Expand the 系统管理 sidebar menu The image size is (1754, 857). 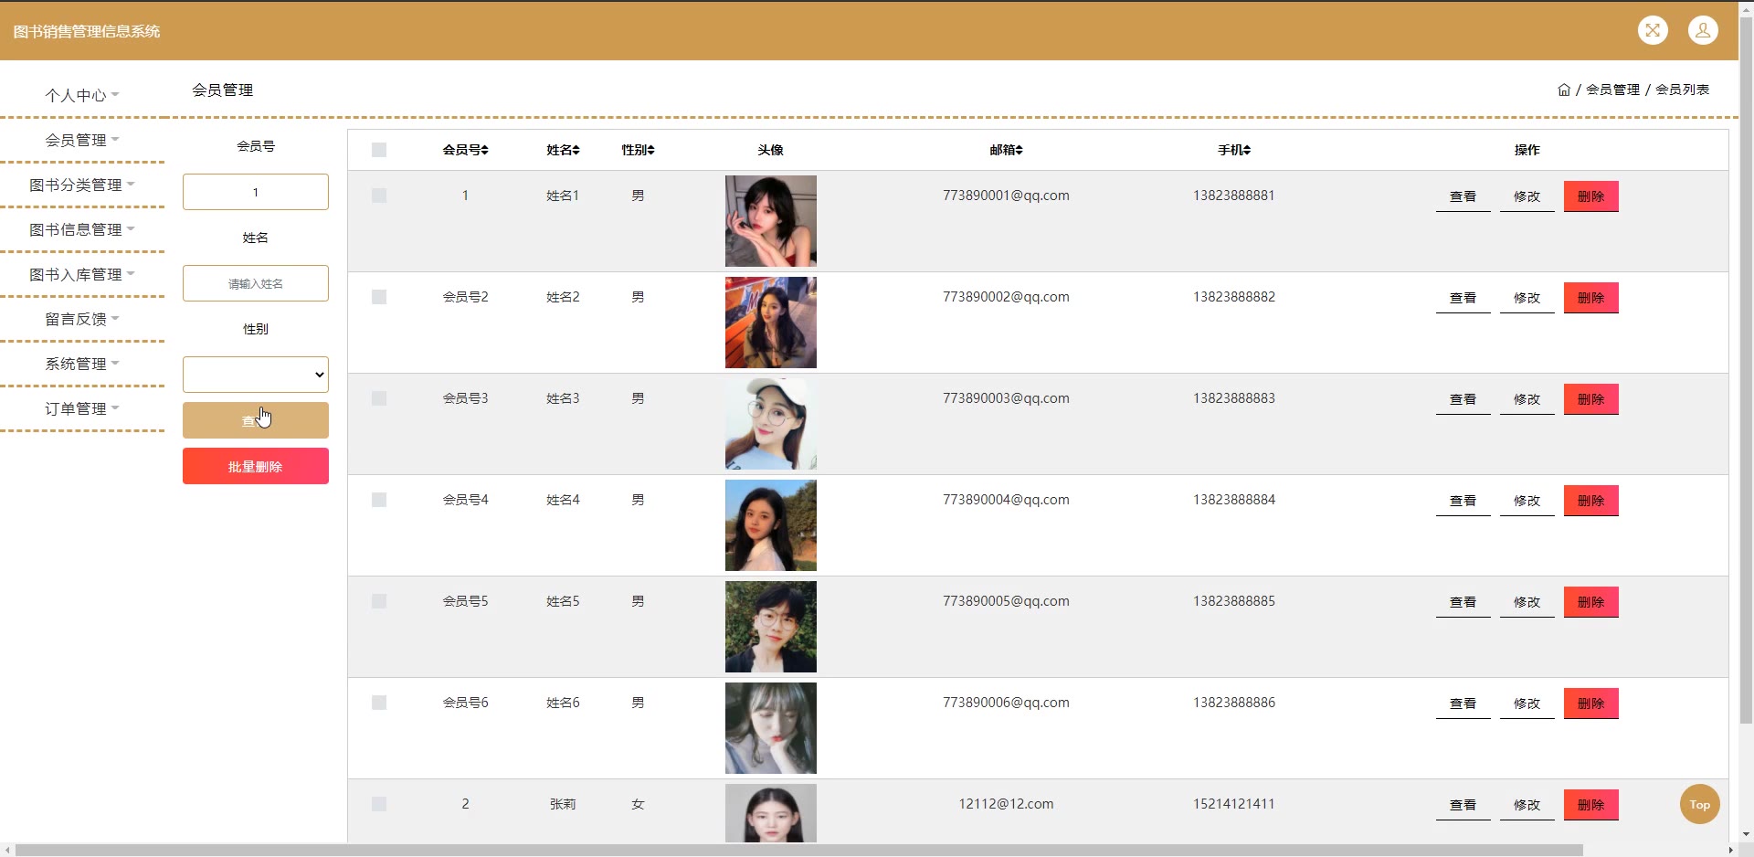[x=82, y=364]
